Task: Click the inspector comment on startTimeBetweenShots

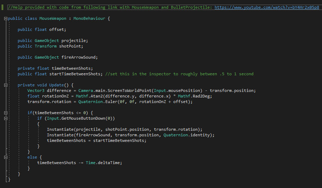Action: 179,74
